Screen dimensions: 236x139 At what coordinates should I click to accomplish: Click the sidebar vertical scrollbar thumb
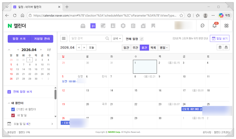[55, 94]
